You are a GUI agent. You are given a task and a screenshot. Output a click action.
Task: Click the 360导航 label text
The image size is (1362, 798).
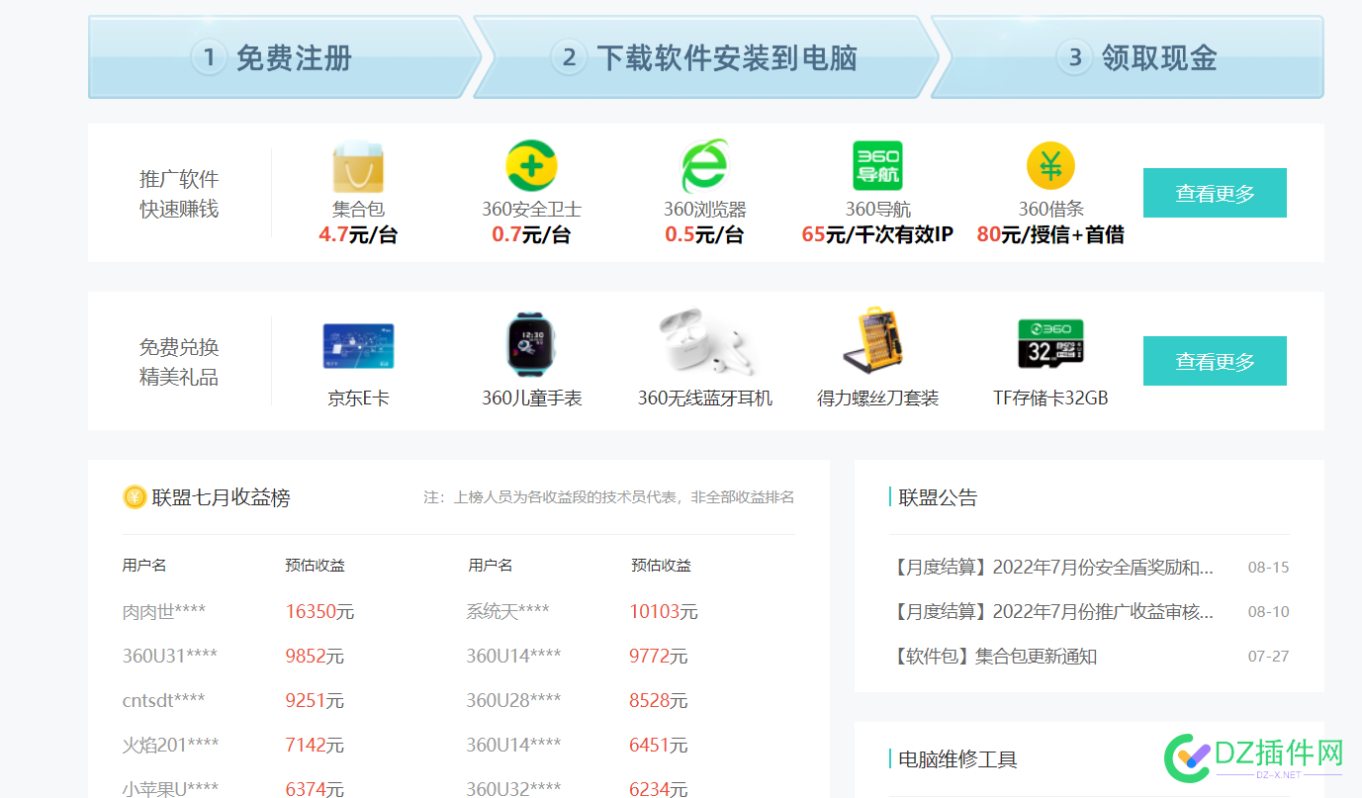(877, 210)
